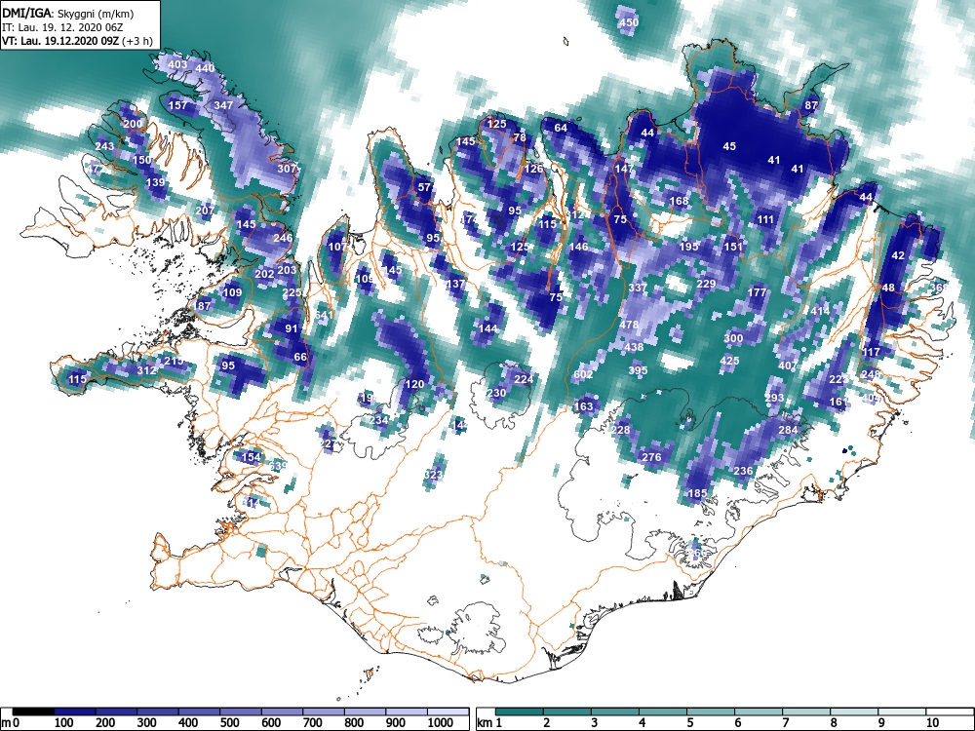Viewport: 975px width, 731px height.
Task: Click the 107 value label
Action: tap(337, 247)
